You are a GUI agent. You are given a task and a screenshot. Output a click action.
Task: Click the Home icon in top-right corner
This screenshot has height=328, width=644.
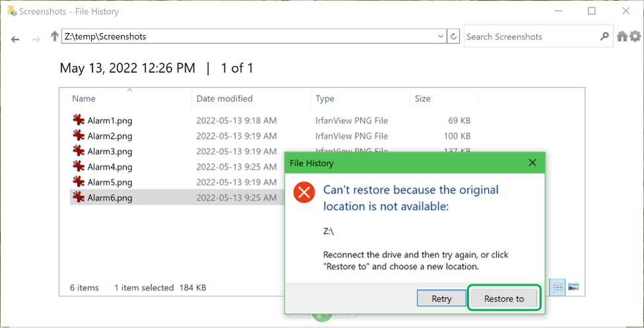[x=622, y=36]
